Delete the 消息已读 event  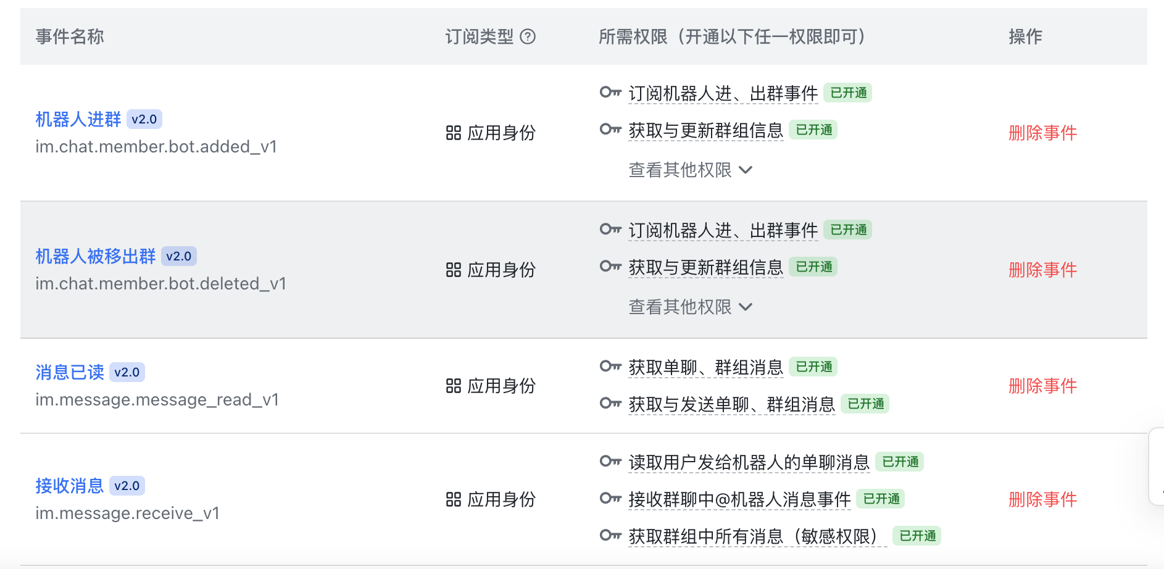coord(1042,386)
